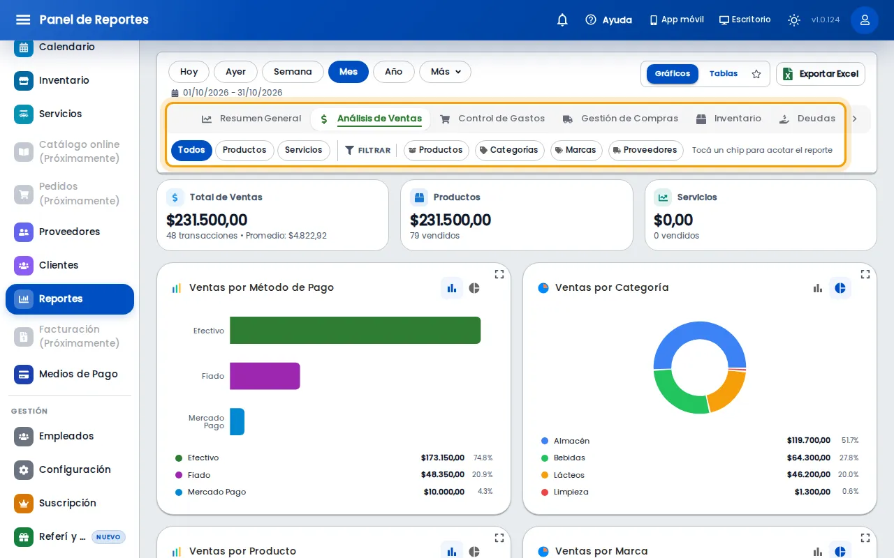Select the Semana period button
This screenshot has width=894, height=558.
tap(293, 72)
